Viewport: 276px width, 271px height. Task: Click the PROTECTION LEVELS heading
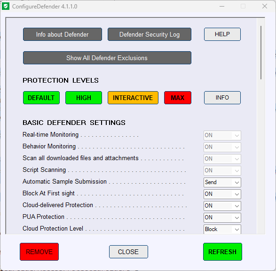point(61,80)
